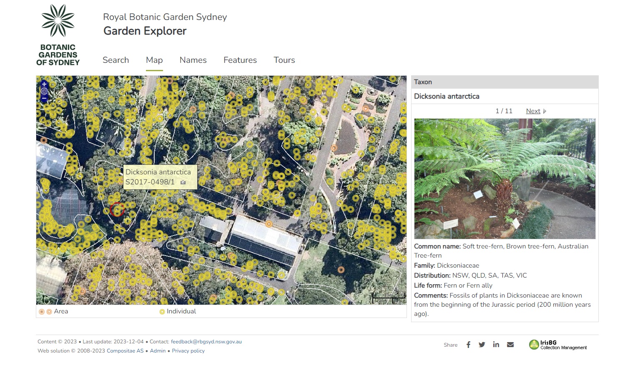Click the Botanic Gardens of Sydney logo
This screenshot has height=365, width=625.
[58, 35]
